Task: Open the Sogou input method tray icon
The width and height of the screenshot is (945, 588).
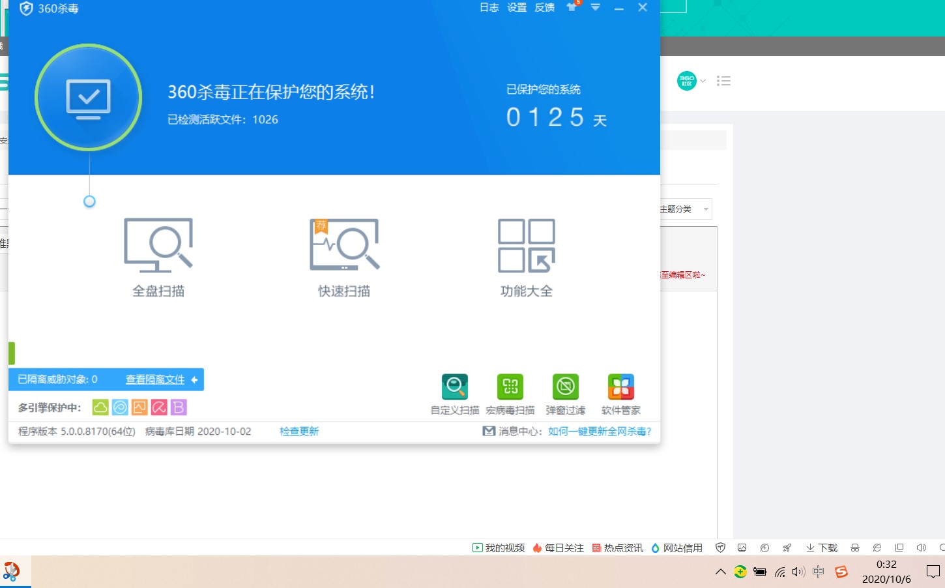Action: coord(841,572)
